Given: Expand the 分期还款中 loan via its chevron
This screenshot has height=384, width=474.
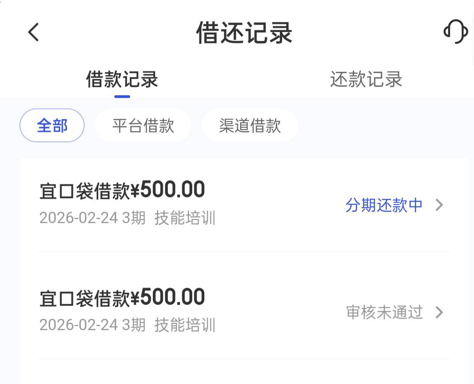Looking at the screenshot, I should 439,206.
